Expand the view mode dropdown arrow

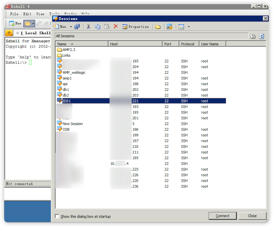pos(189,27)
